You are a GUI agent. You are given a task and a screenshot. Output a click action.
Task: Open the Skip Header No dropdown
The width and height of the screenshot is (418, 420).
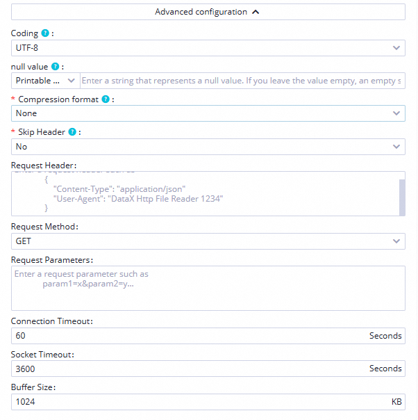208,147
